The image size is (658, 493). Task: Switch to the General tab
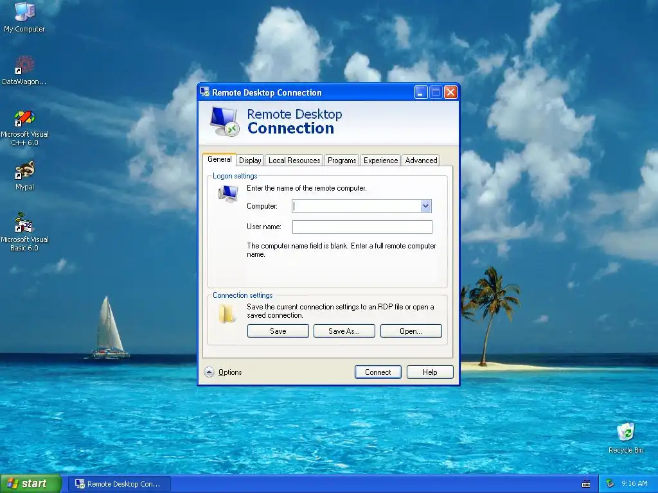220,159
